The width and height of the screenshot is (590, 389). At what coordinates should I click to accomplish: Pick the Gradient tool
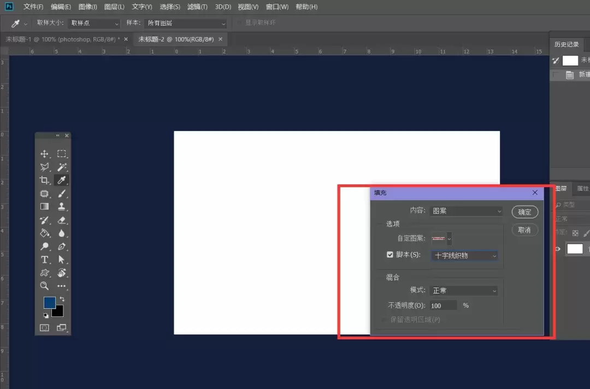[44, 206]
